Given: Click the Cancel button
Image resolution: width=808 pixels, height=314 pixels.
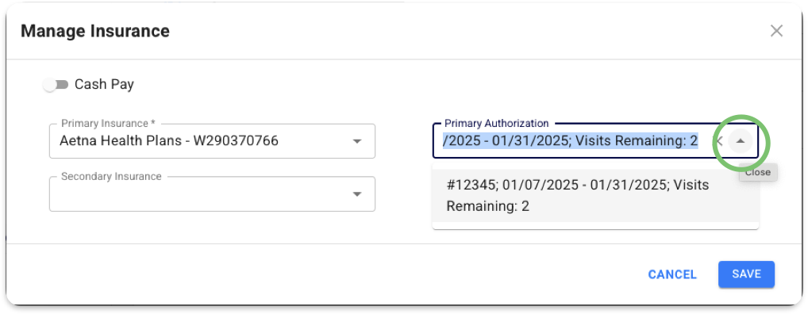Looking at the screenshot, I should (x=672, y=275).
